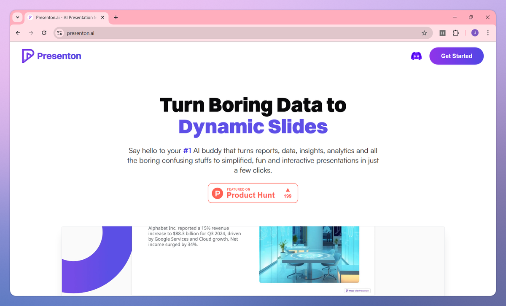Image resolution: width=506 pixels, height=306 pixels.
Task: Close the browser window
Action: pyautogui.click(x=487, y=17)
